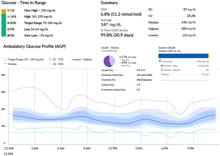Screen dimensions: 220x156
Task: Click the Ambulatory Glucose Profile heading
Action: click(35, 47)
